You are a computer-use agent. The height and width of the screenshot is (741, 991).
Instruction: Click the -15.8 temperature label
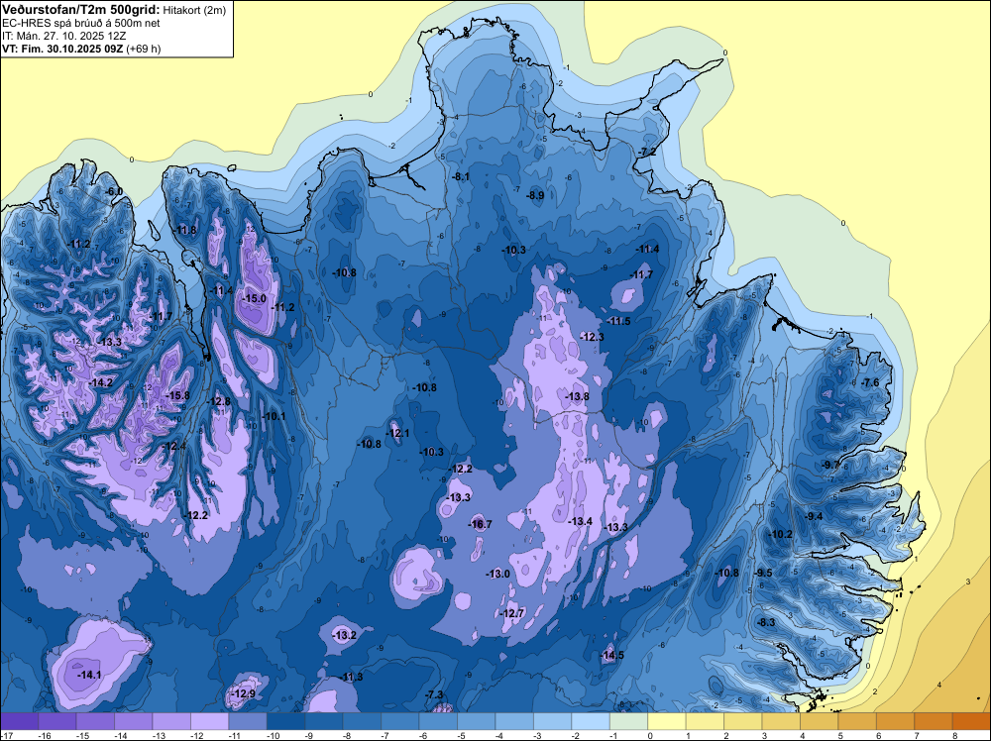point(177,395)
